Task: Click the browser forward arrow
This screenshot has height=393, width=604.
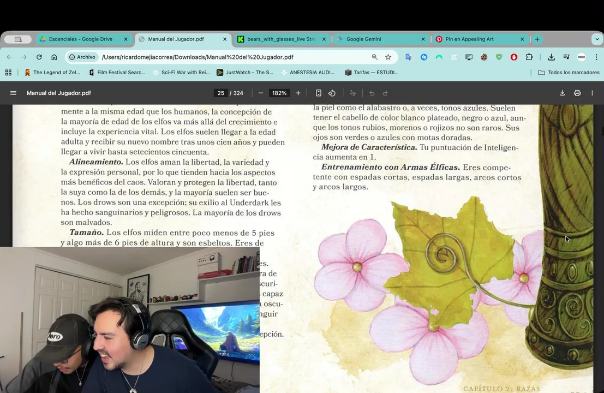Action: [24, 57]
